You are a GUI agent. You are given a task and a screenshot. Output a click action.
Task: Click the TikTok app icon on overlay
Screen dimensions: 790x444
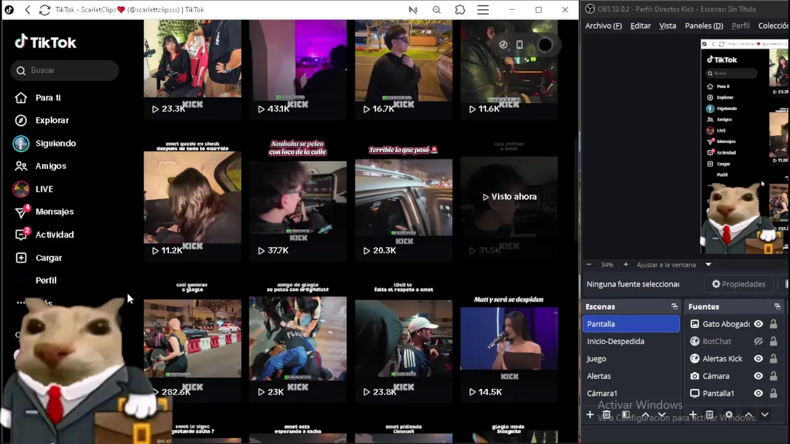(503, 44)
